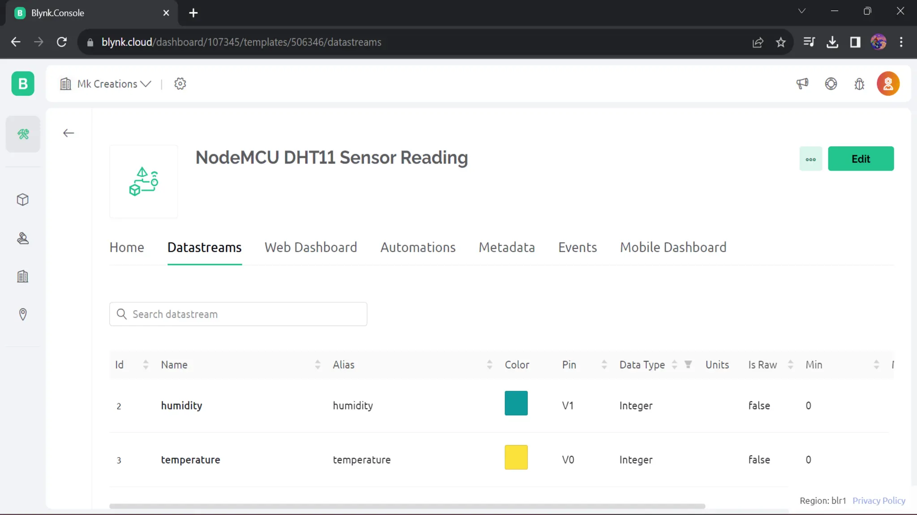Viewport: 917px width, 515px height.
Task: Click the Devices cube sidebar icon
Action: (x=23, y=199)
